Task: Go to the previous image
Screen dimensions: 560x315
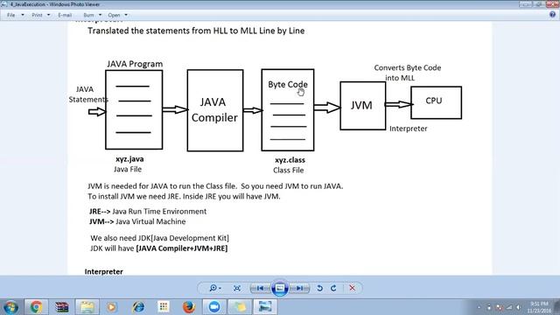Action: pyautogui.click(x=261, y=288)
